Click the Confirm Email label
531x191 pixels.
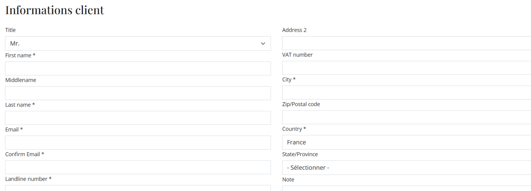(x=23, y=154)
